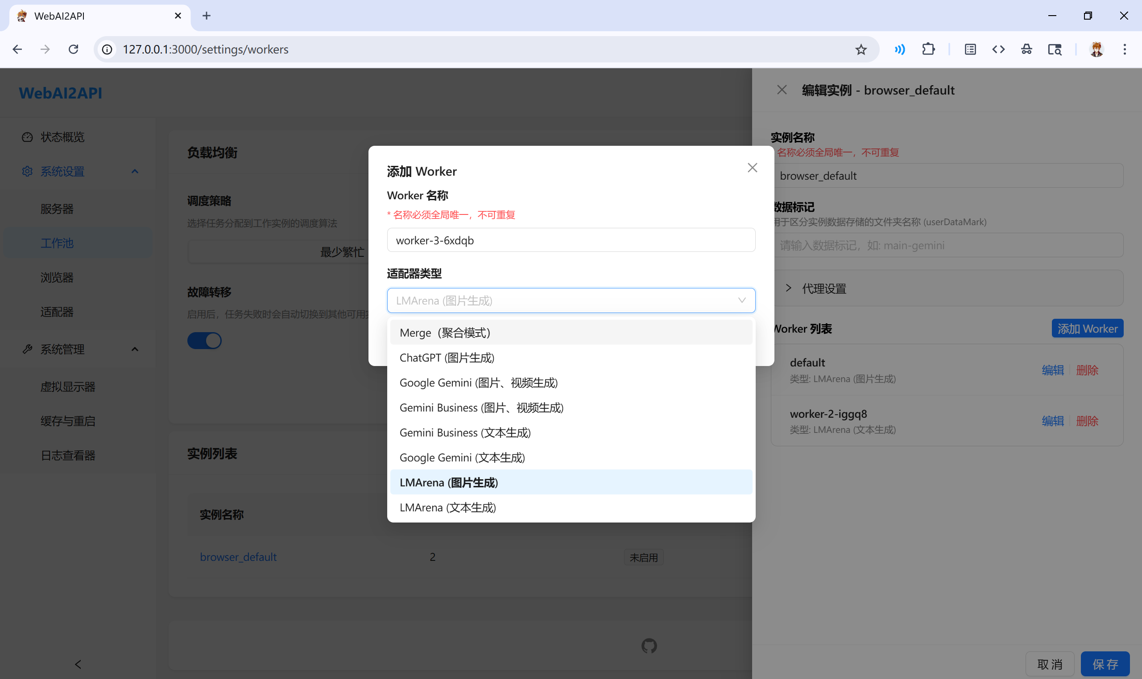Image resolution: width=1142 pixels, height=679 pixels.
Task: Click the status overview dashboard icon
Action: (x=28, y=137)
